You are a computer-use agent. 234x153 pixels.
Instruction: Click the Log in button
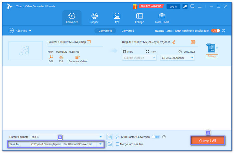click(173, 6)
